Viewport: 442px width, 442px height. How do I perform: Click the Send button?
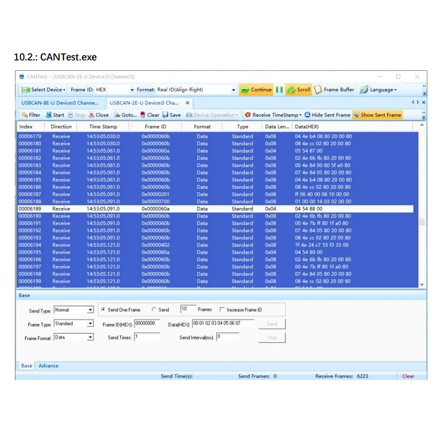point(272,324)
